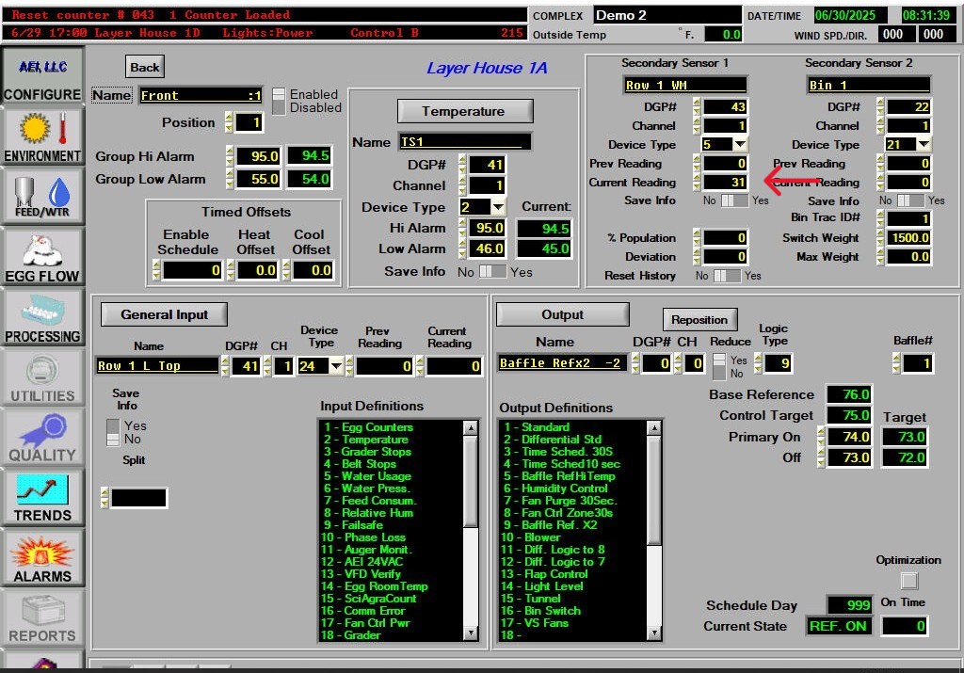The image size is (964, 673).
Task: Expand General Input Device Type dropdown
Action: tap(335, 366)
